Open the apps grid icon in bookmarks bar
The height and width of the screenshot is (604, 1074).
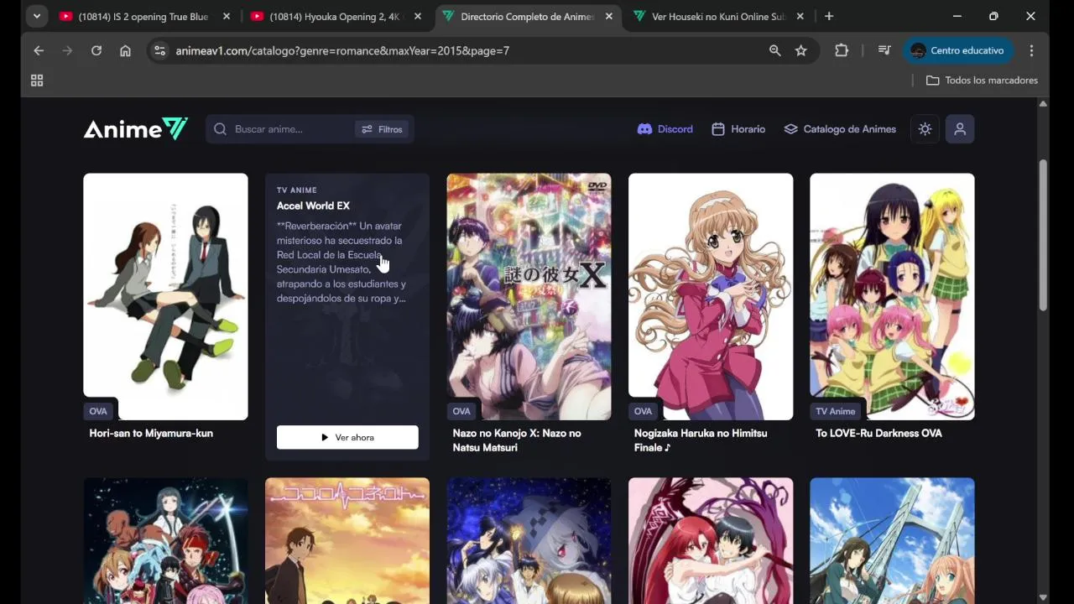(37, 81)
